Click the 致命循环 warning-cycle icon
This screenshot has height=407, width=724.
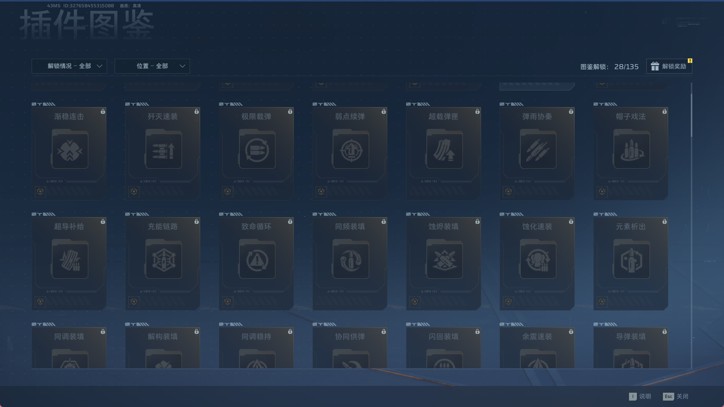(x=257, y=260)
